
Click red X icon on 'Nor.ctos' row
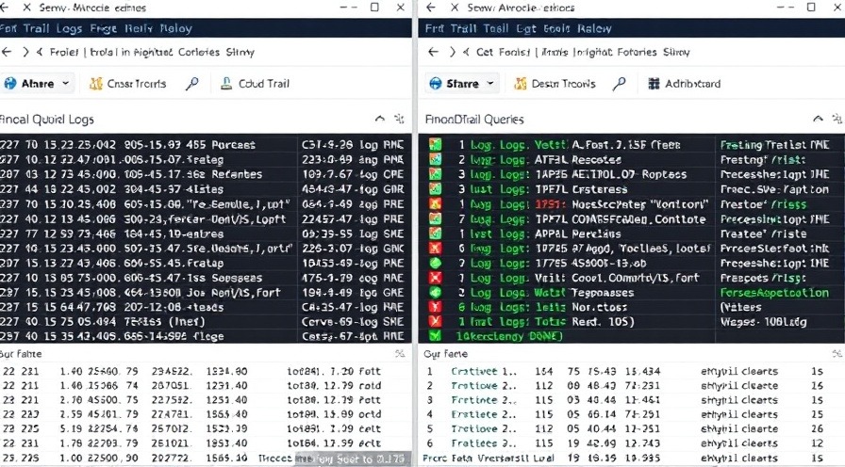click(x=435, y=307)
